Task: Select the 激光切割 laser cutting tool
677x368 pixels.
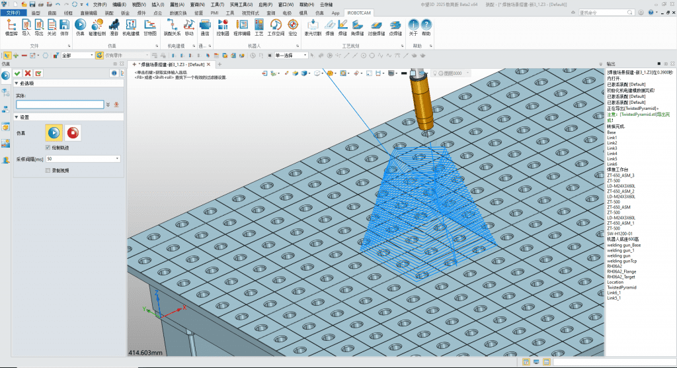Action: [313, 27]
